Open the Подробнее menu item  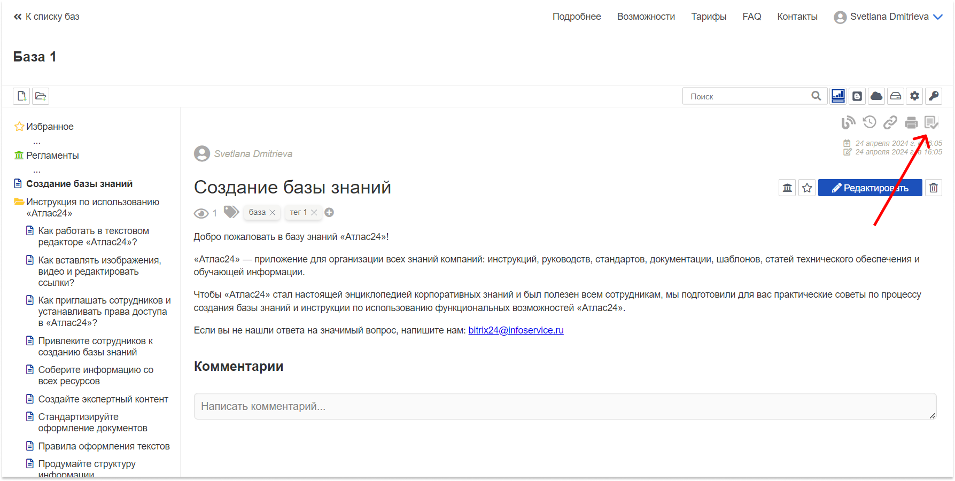[577, 17]
